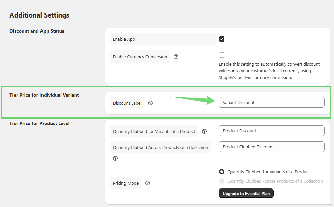Image resolution: width=334 pixels, height=207 pixels.
Task: Show help for Quantity Clubbed for Variants field label
Action: click(x=204, y=131)
